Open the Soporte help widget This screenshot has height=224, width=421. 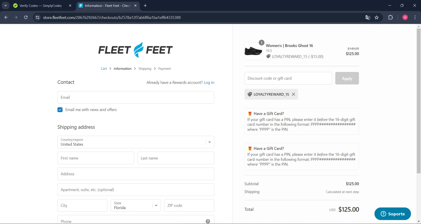coord(393,214)
